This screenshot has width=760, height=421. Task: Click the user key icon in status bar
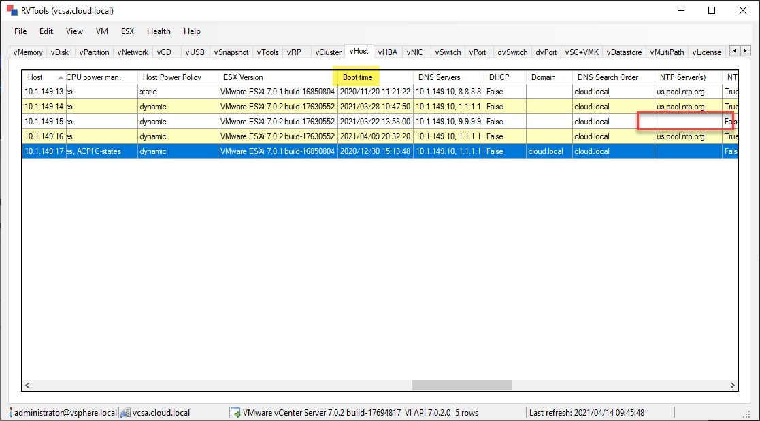coord(11,413)
